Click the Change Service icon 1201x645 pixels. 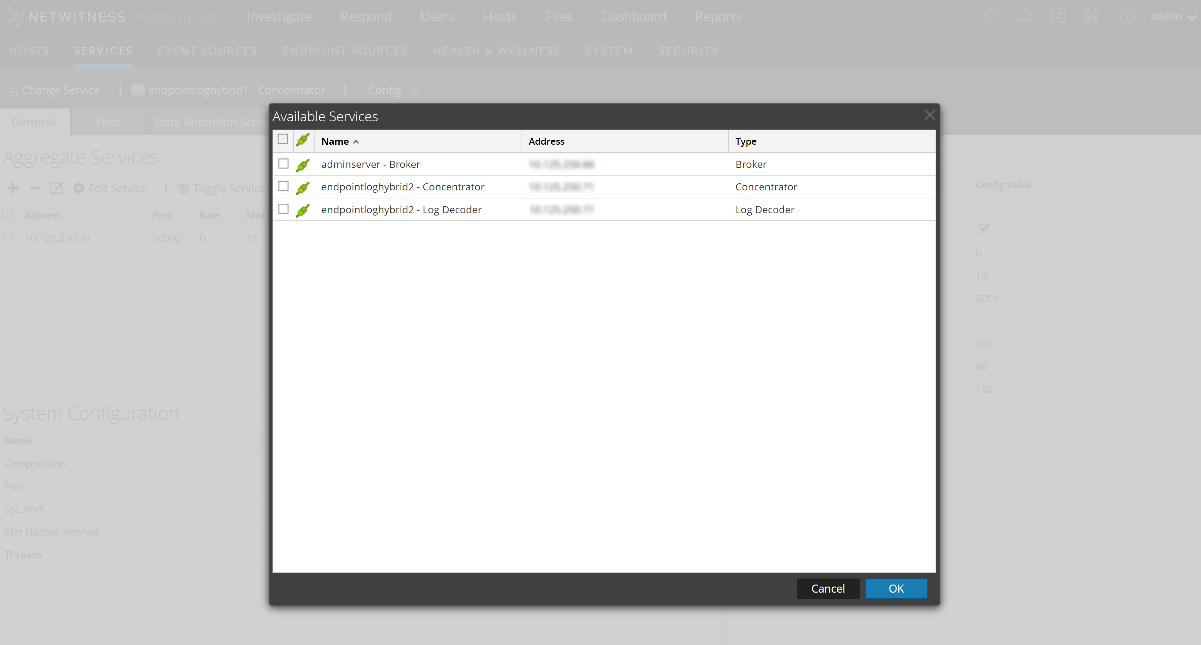coord(12,90)
